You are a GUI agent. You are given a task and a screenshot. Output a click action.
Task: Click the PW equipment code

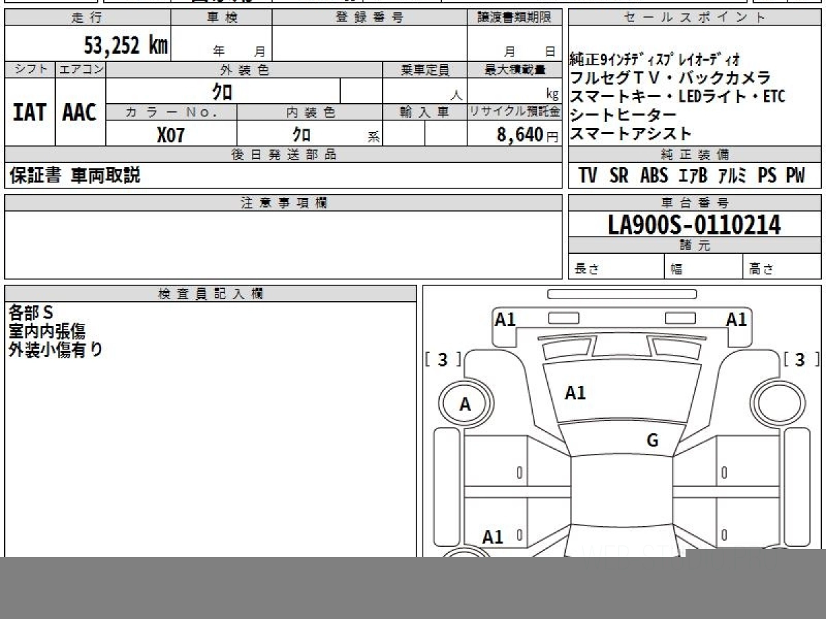795,176
